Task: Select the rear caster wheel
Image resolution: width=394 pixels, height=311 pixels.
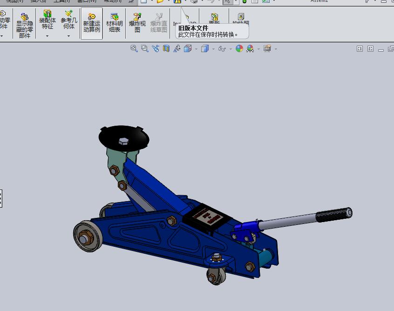Action: tap(216, 277)
